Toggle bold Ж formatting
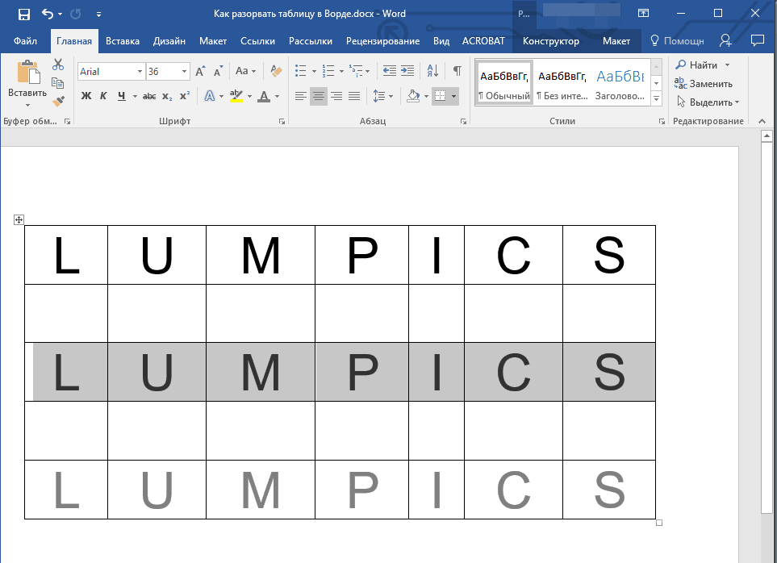The width and height of the screenshot is (777, 563). pyautogui.click(x=86, y=96)
